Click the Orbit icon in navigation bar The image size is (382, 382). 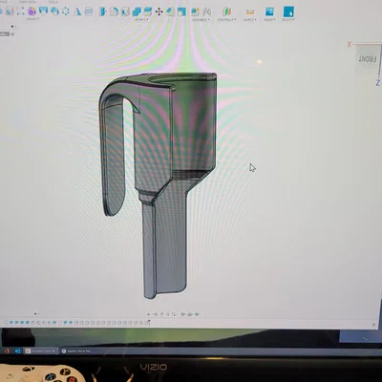(148, 314)
